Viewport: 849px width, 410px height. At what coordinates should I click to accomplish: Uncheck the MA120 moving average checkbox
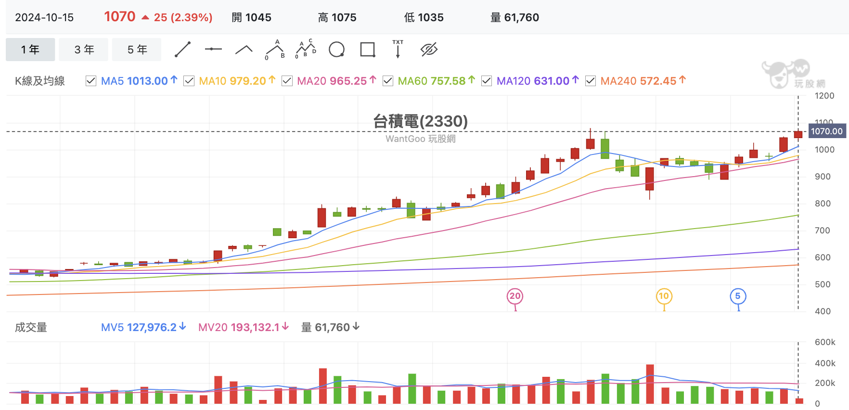(x=487, y=81)
